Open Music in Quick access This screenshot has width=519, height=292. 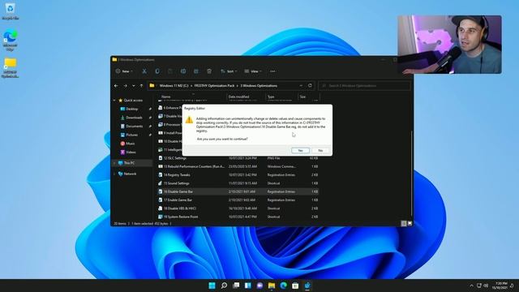click(130, 144)
